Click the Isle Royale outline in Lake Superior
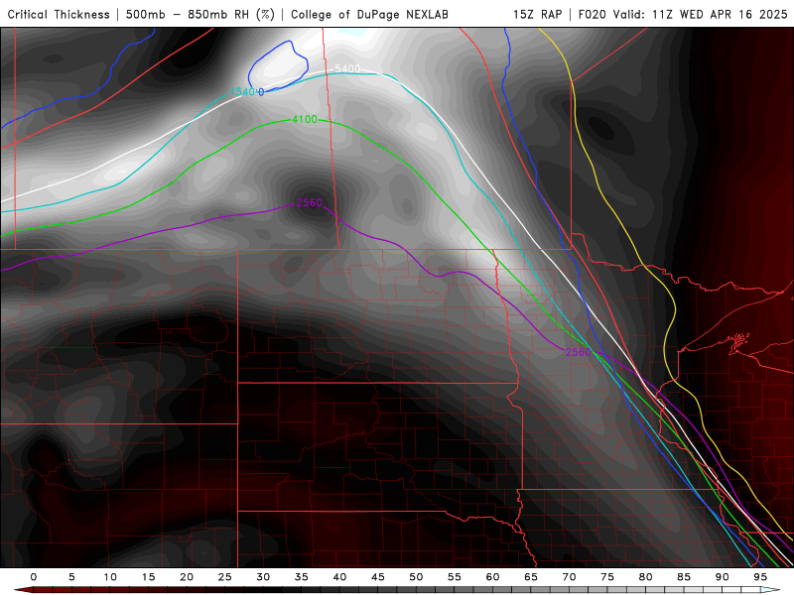The width and height of the screenshot is (794, 595). 739,340
